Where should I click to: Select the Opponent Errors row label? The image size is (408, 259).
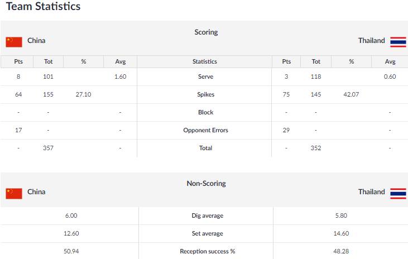205,130
